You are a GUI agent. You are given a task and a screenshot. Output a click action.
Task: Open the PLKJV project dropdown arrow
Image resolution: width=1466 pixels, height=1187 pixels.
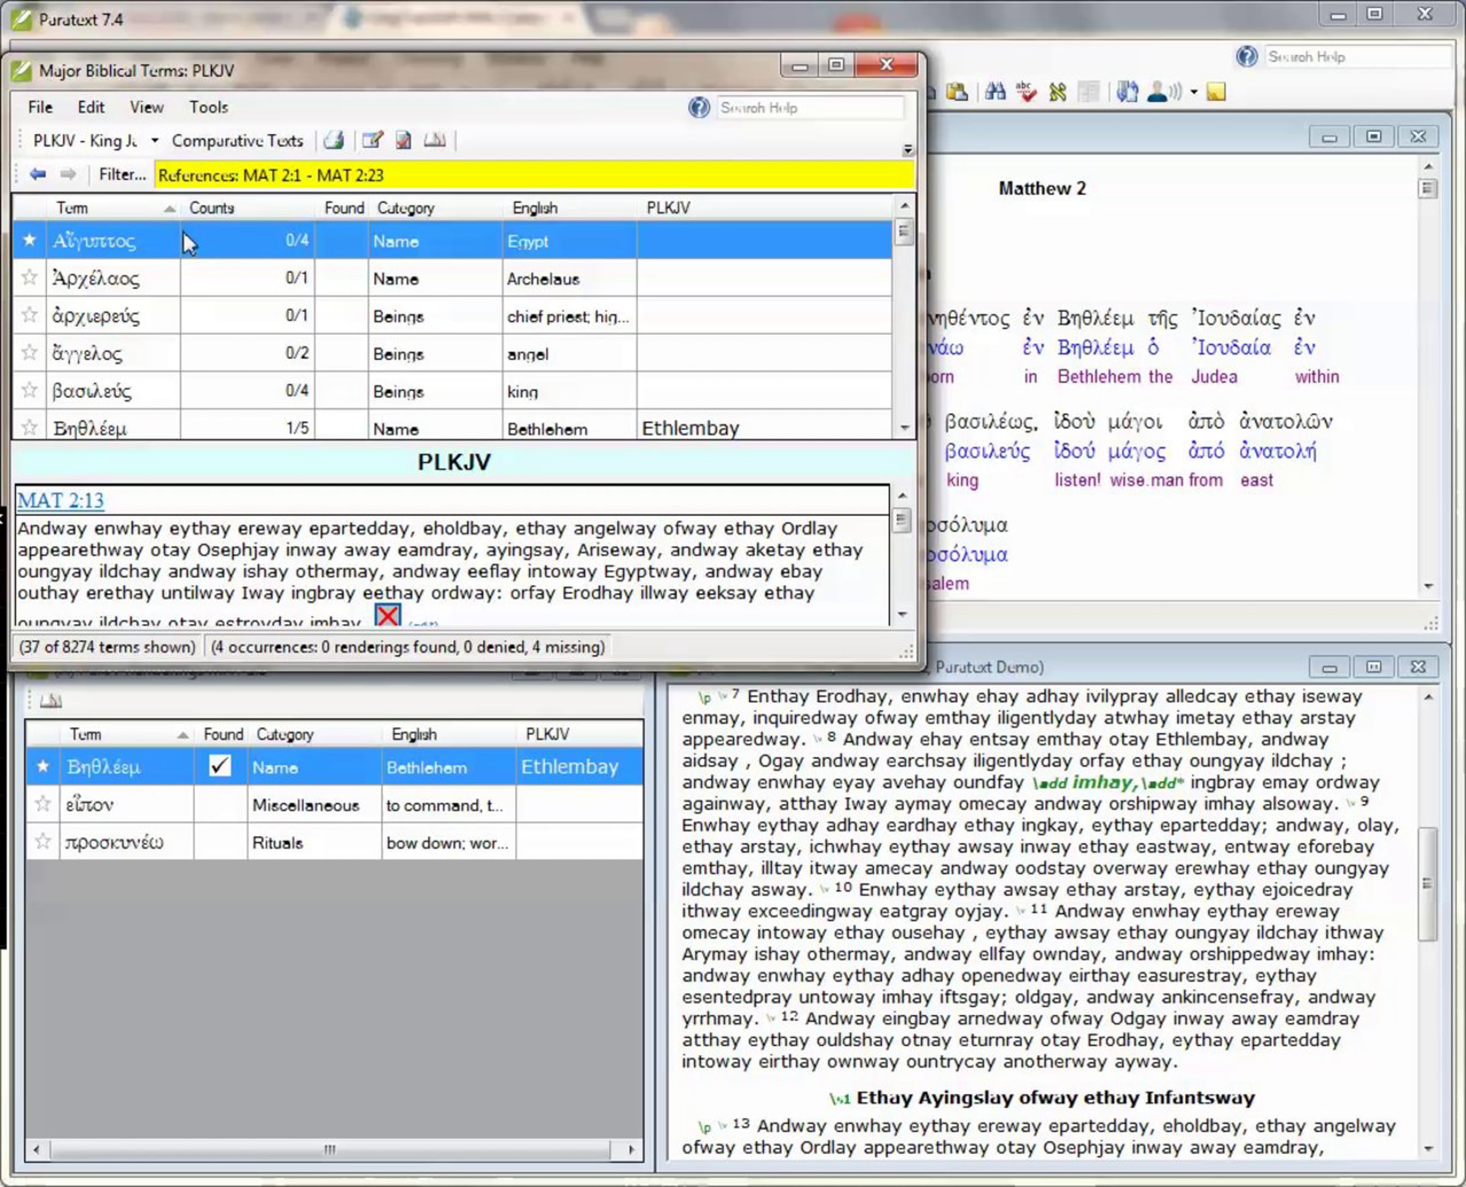(x=155, y=140)
